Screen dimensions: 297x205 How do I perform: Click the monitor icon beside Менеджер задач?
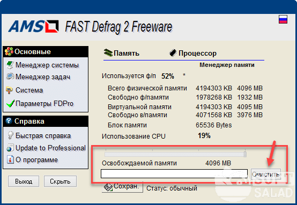tap(10, 77)
